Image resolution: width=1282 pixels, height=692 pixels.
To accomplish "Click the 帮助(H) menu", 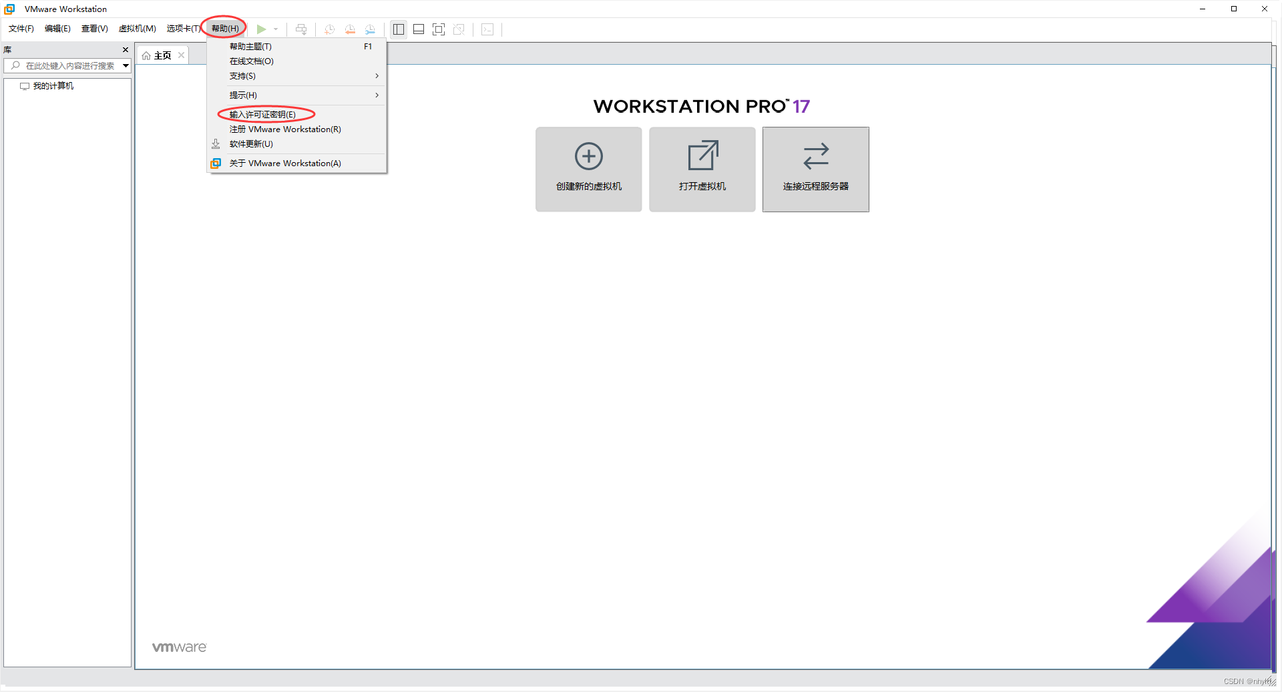I will coord(225,29).
